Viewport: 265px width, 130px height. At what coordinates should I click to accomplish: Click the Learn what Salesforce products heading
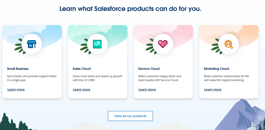(130, 9)
